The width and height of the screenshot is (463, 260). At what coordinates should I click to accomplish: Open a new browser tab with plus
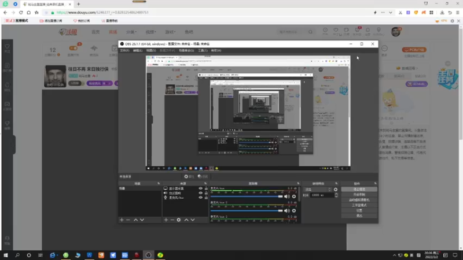coord(79,4)
